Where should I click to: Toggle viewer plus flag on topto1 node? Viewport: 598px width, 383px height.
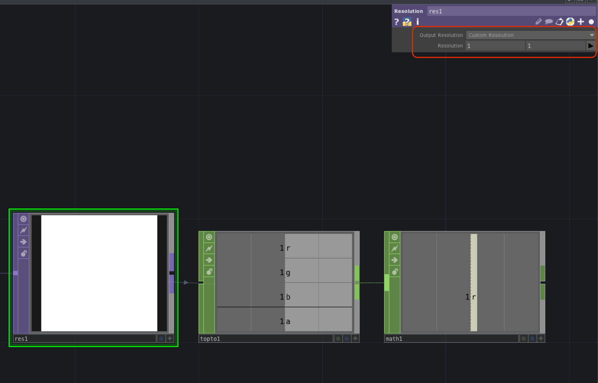[355, 339]
